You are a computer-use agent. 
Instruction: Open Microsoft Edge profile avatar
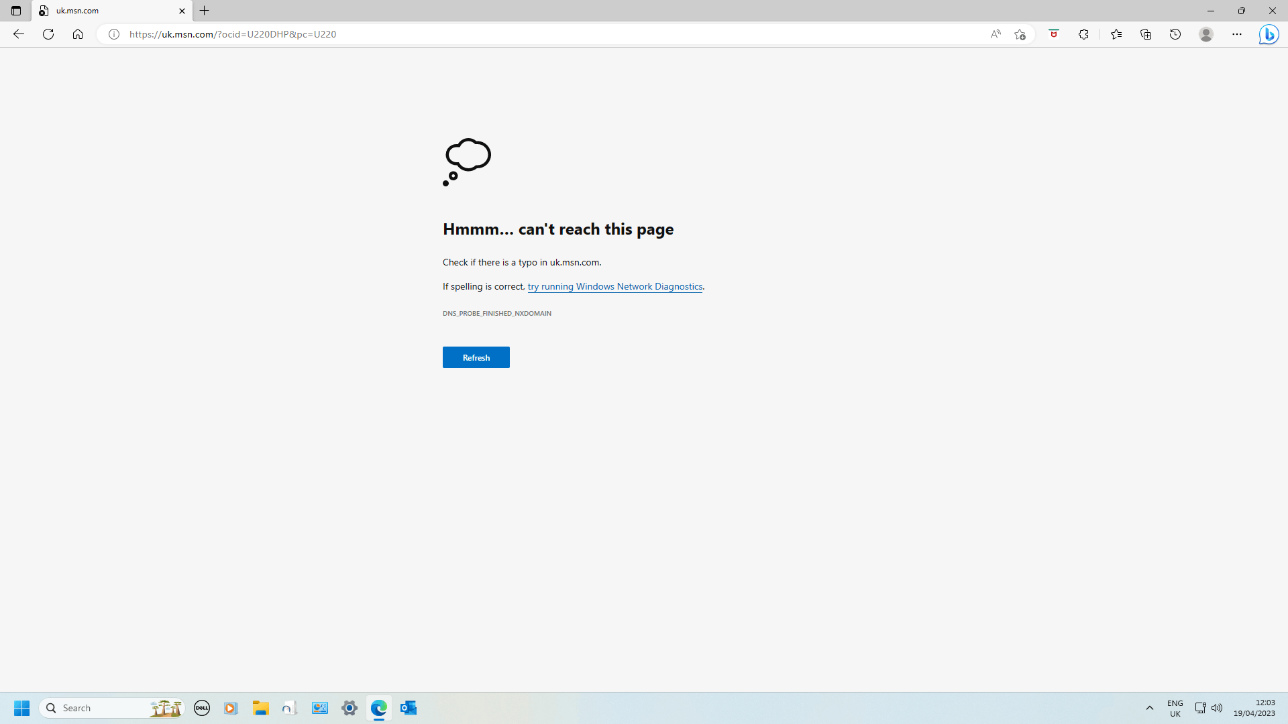1206,34
